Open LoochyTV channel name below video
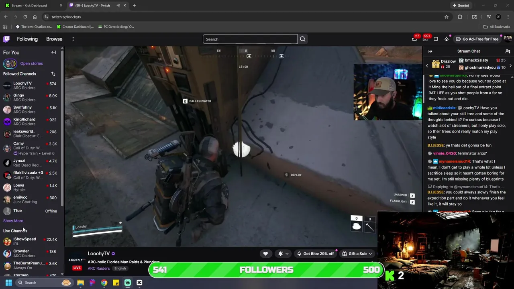The height and width of the screenshot is (289, 514). point(99,254)
